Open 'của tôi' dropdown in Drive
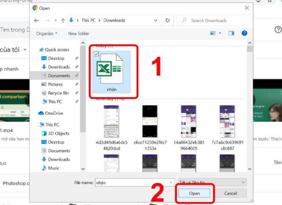The height and width of the screenshot is (205, 282). 25,49
